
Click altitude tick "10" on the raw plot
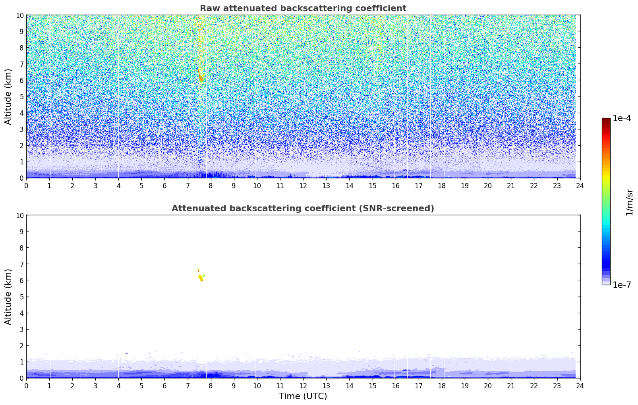coord(19,15)
